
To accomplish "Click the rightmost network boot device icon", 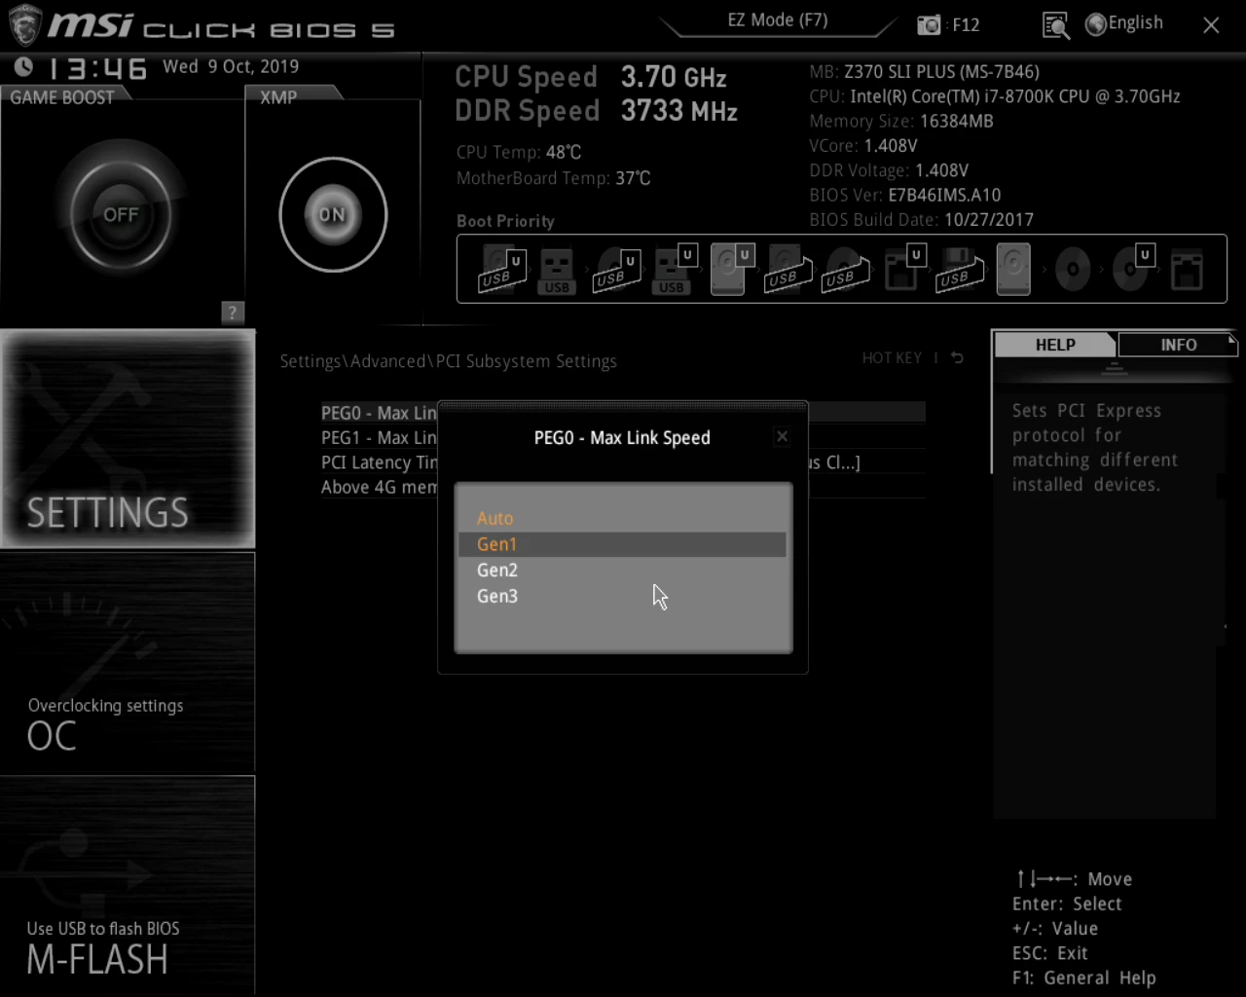I will 1186,270.
